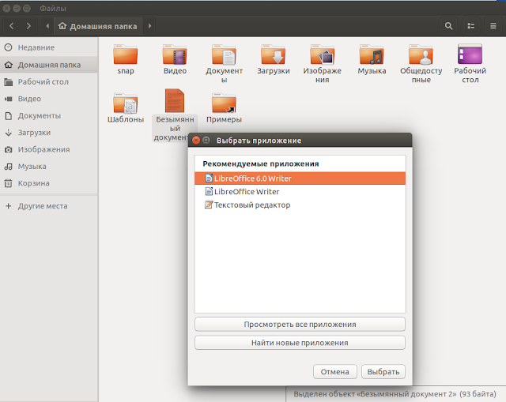The image size is (506, 402).
Task: Select the Шаблоны folder icon
Action: click(x=126, y=103)
